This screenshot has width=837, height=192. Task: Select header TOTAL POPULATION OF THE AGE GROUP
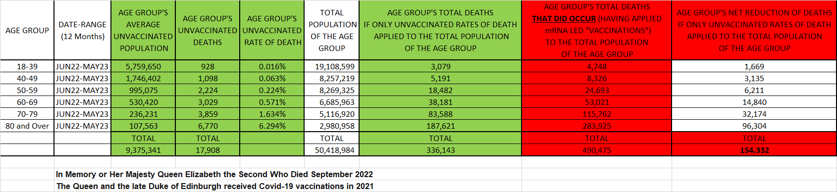(x=331, y=30)
